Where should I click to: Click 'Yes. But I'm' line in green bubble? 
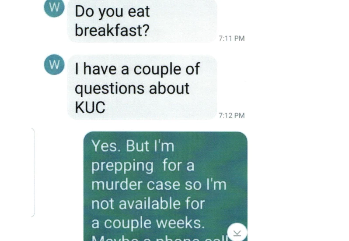pyautogui.click(x=133, y=146)
